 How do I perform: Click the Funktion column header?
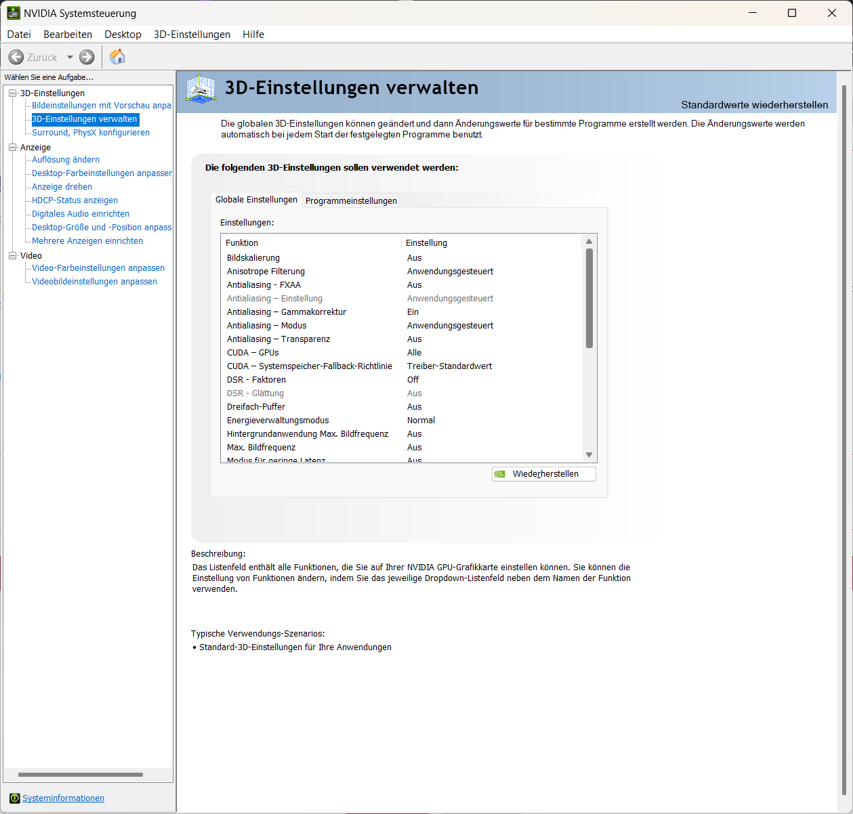coord(311,242)
